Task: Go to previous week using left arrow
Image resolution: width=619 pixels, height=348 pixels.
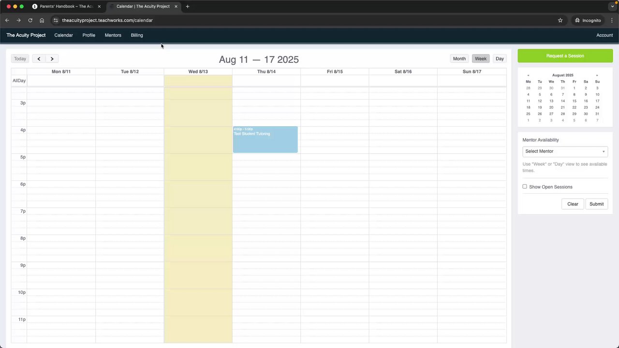Action: [x=39, y=58]
